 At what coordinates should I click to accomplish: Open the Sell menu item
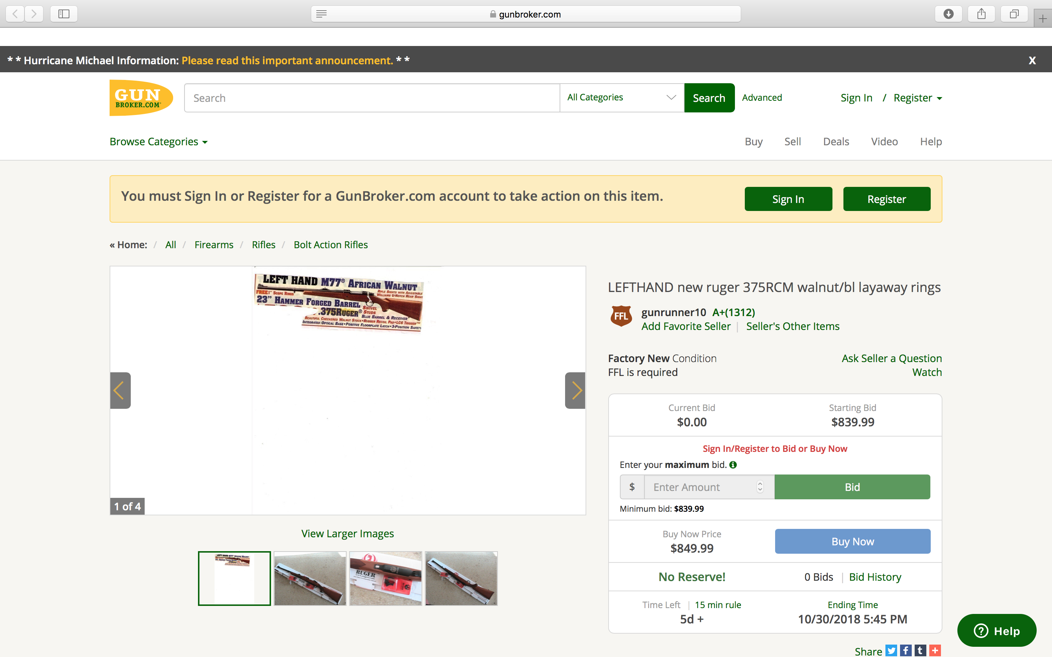pos(793,142)
